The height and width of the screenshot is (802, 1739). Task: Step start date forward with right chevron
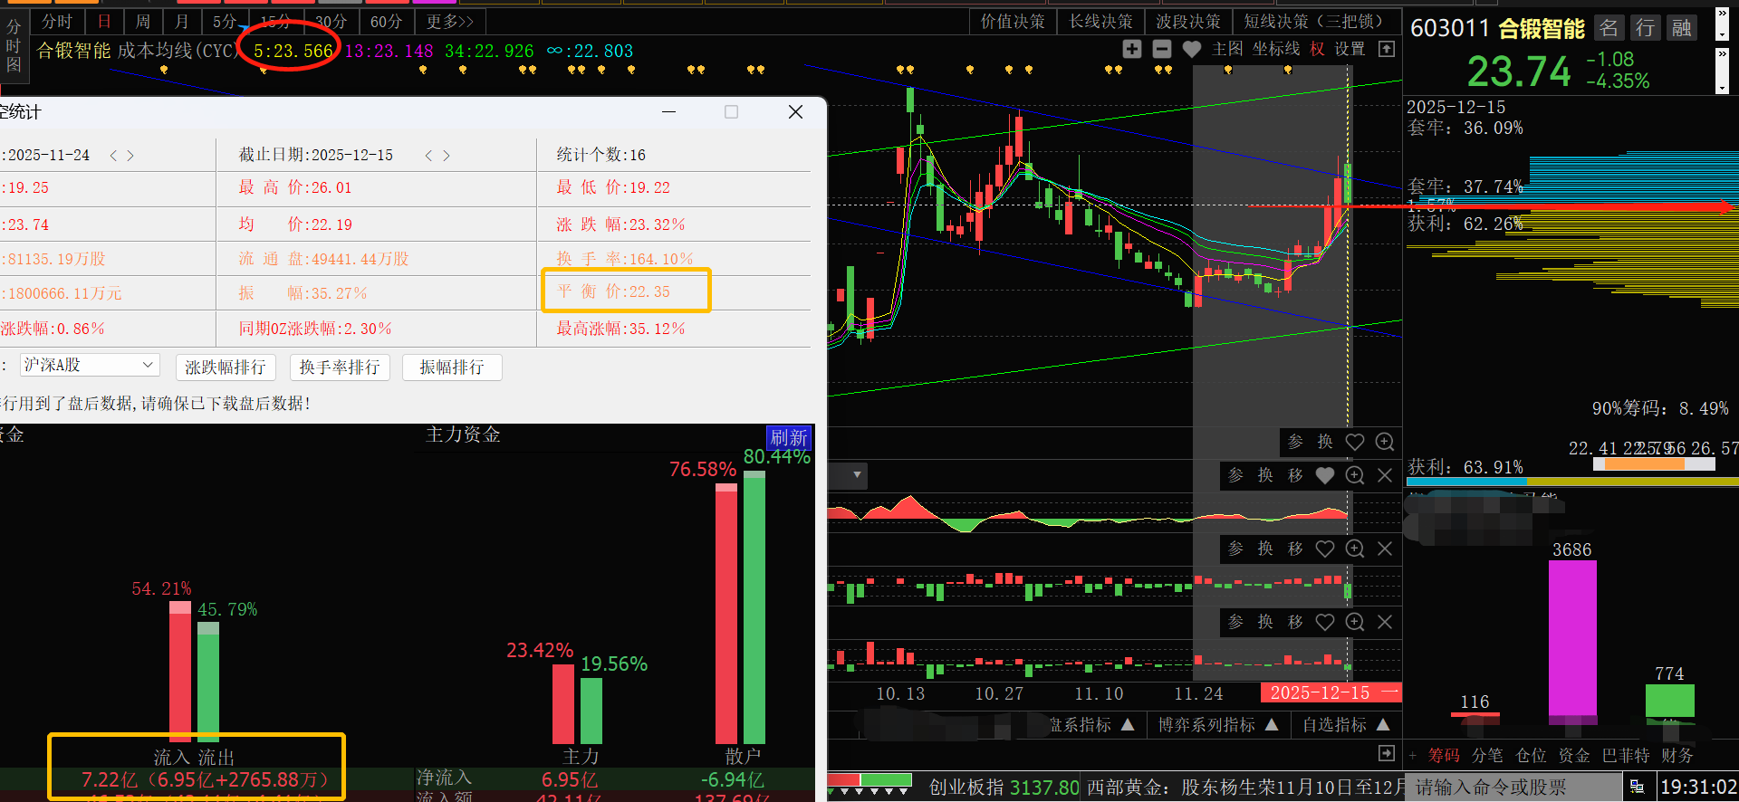tap(130, 156)
